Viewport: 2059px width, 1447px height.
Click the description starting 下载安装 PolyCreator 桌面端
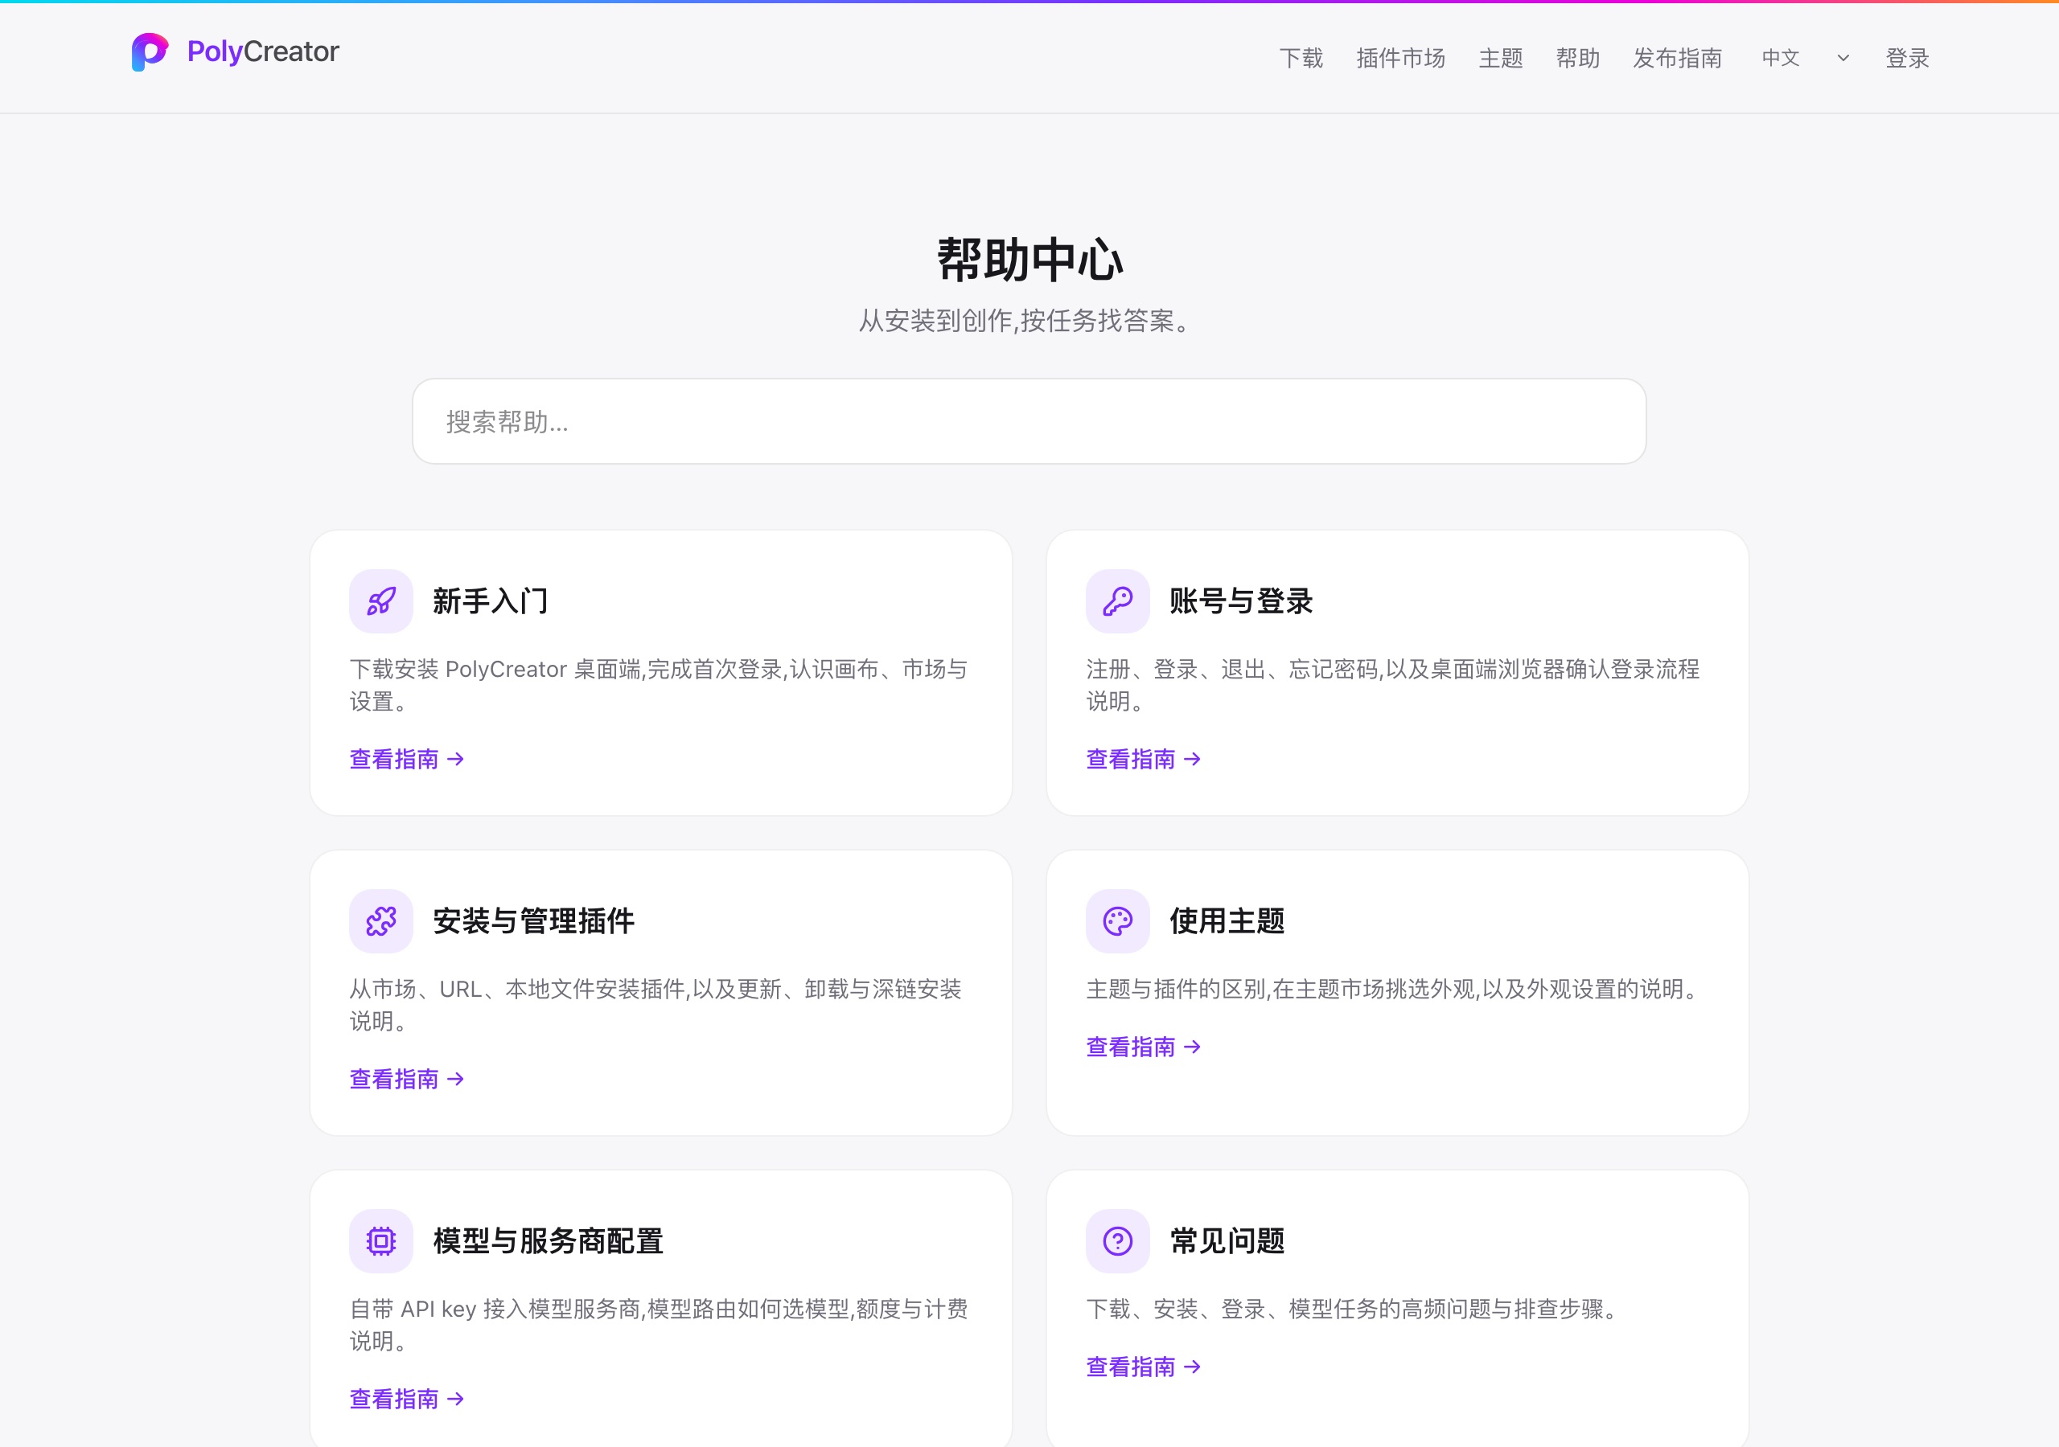[x=660, y=685]
